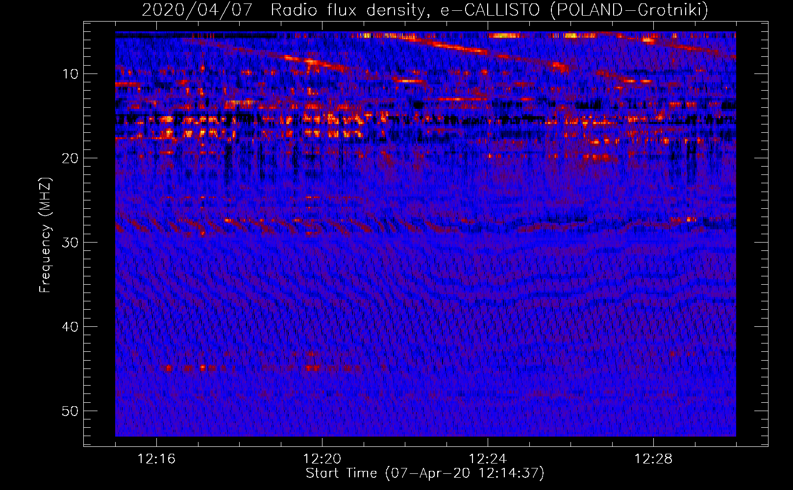Select the 10 MHz frequency tick label
793x490 pixels.
pos(71,74)
